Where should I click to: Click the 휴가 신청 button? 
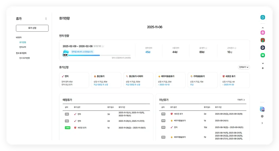point(32,28)
